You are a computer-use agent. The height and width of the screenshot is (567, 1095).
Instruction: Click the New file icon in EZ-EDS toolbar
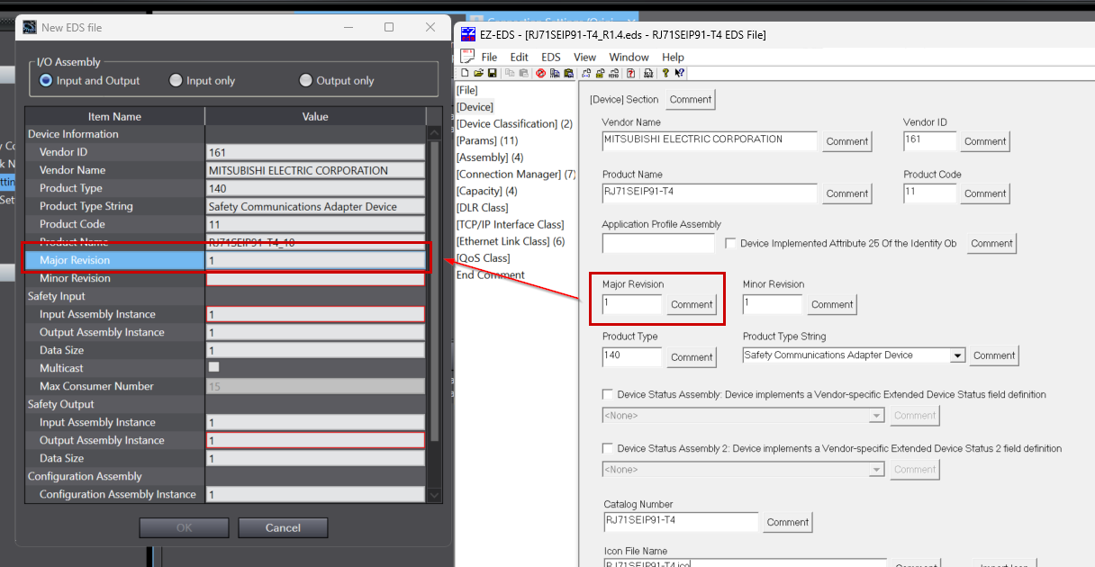[465, 73]
